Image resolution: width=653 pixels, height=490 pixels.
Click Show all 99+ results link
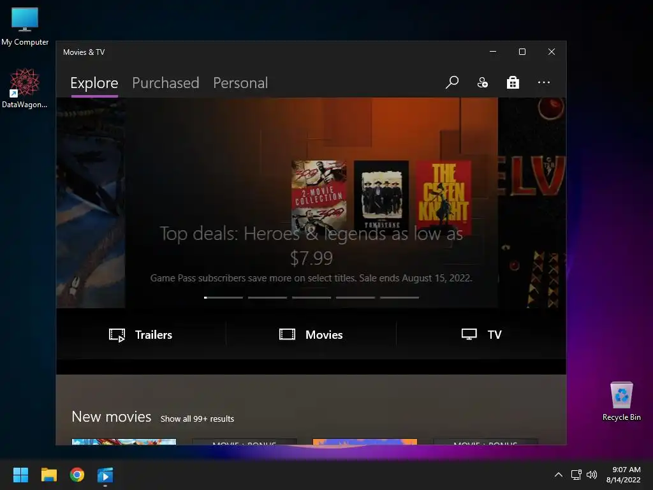coord(197,419)
